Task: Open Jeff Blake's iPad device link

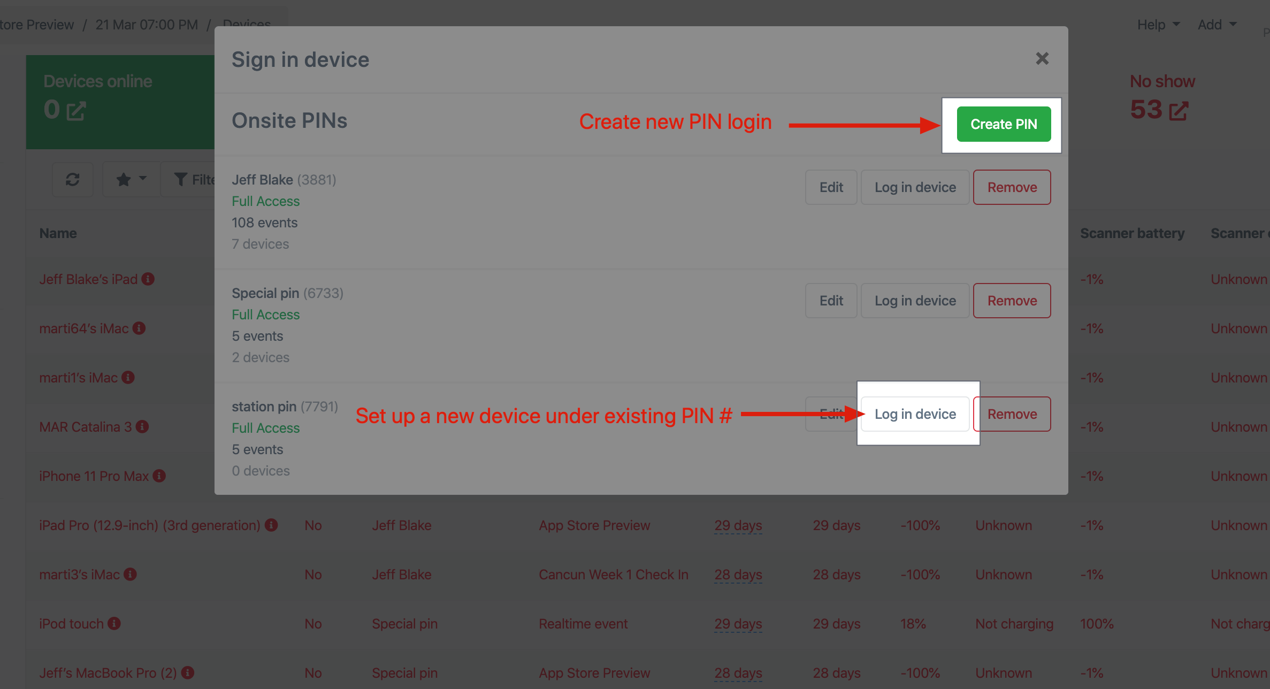Action: coord(88,279)
